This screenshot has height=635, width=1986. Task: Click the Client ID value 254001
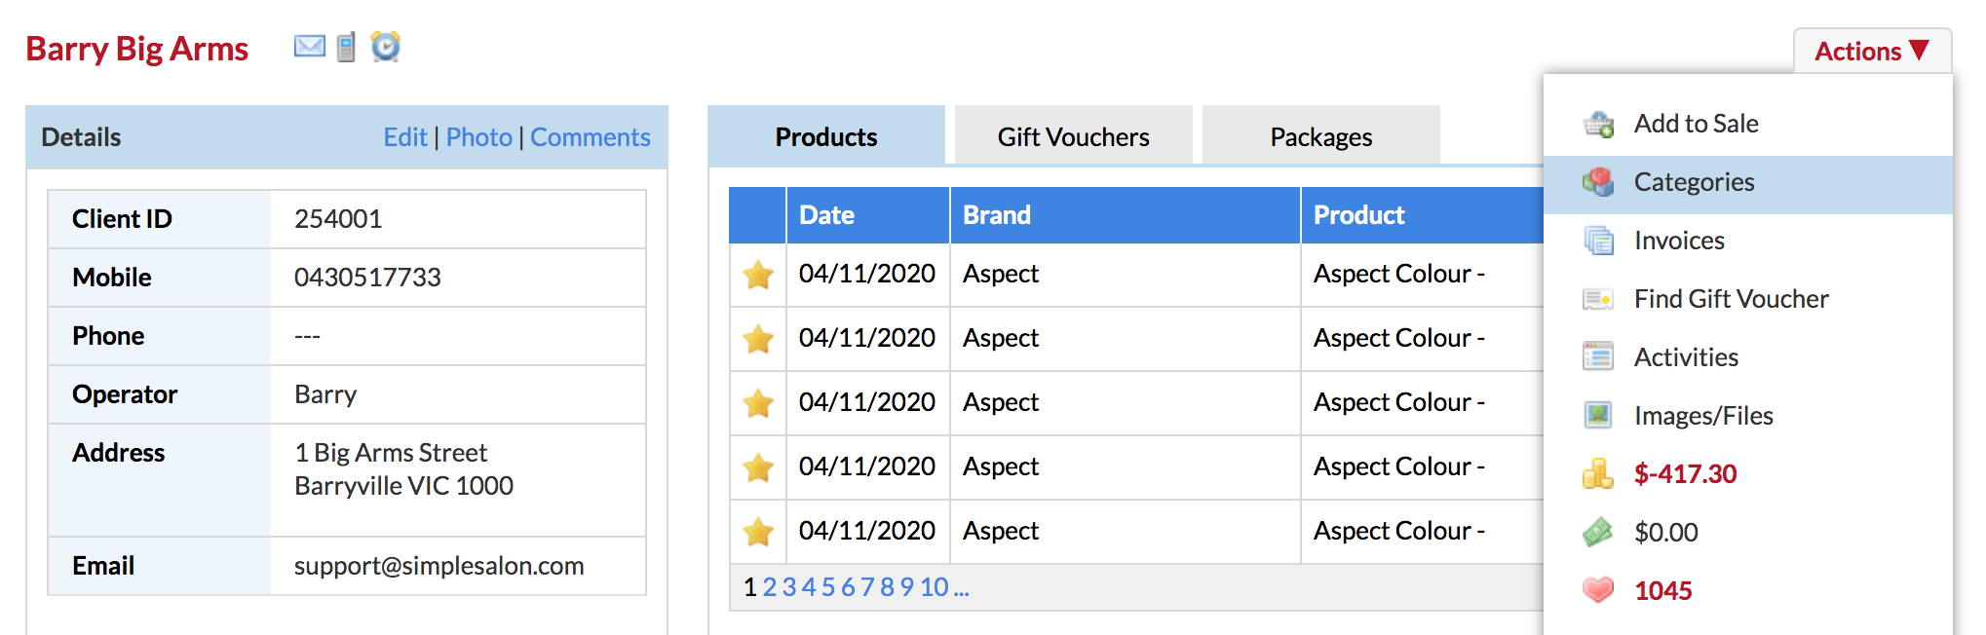[338, 219]
